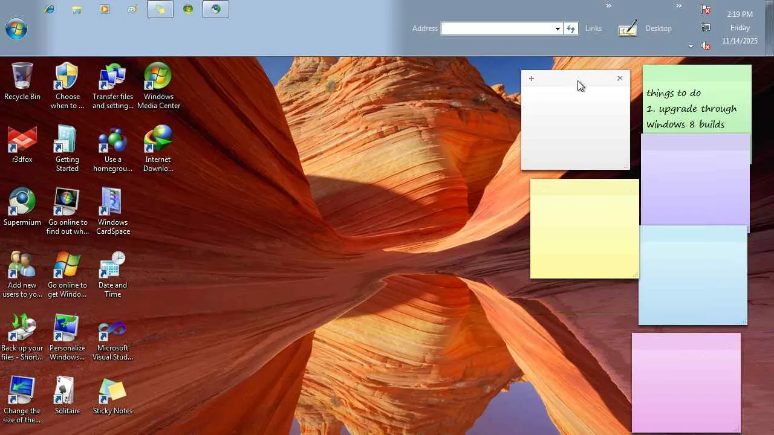Click inside the white sticky note body
Screen dimensions: 774x435
[575, 127]
